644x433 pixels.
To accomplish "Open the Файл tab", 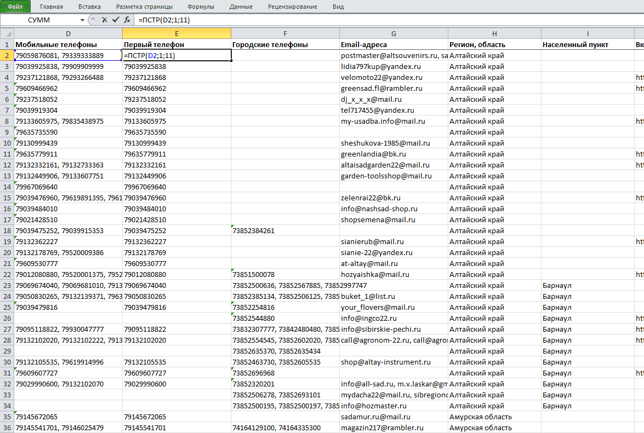I will (15, 7).
